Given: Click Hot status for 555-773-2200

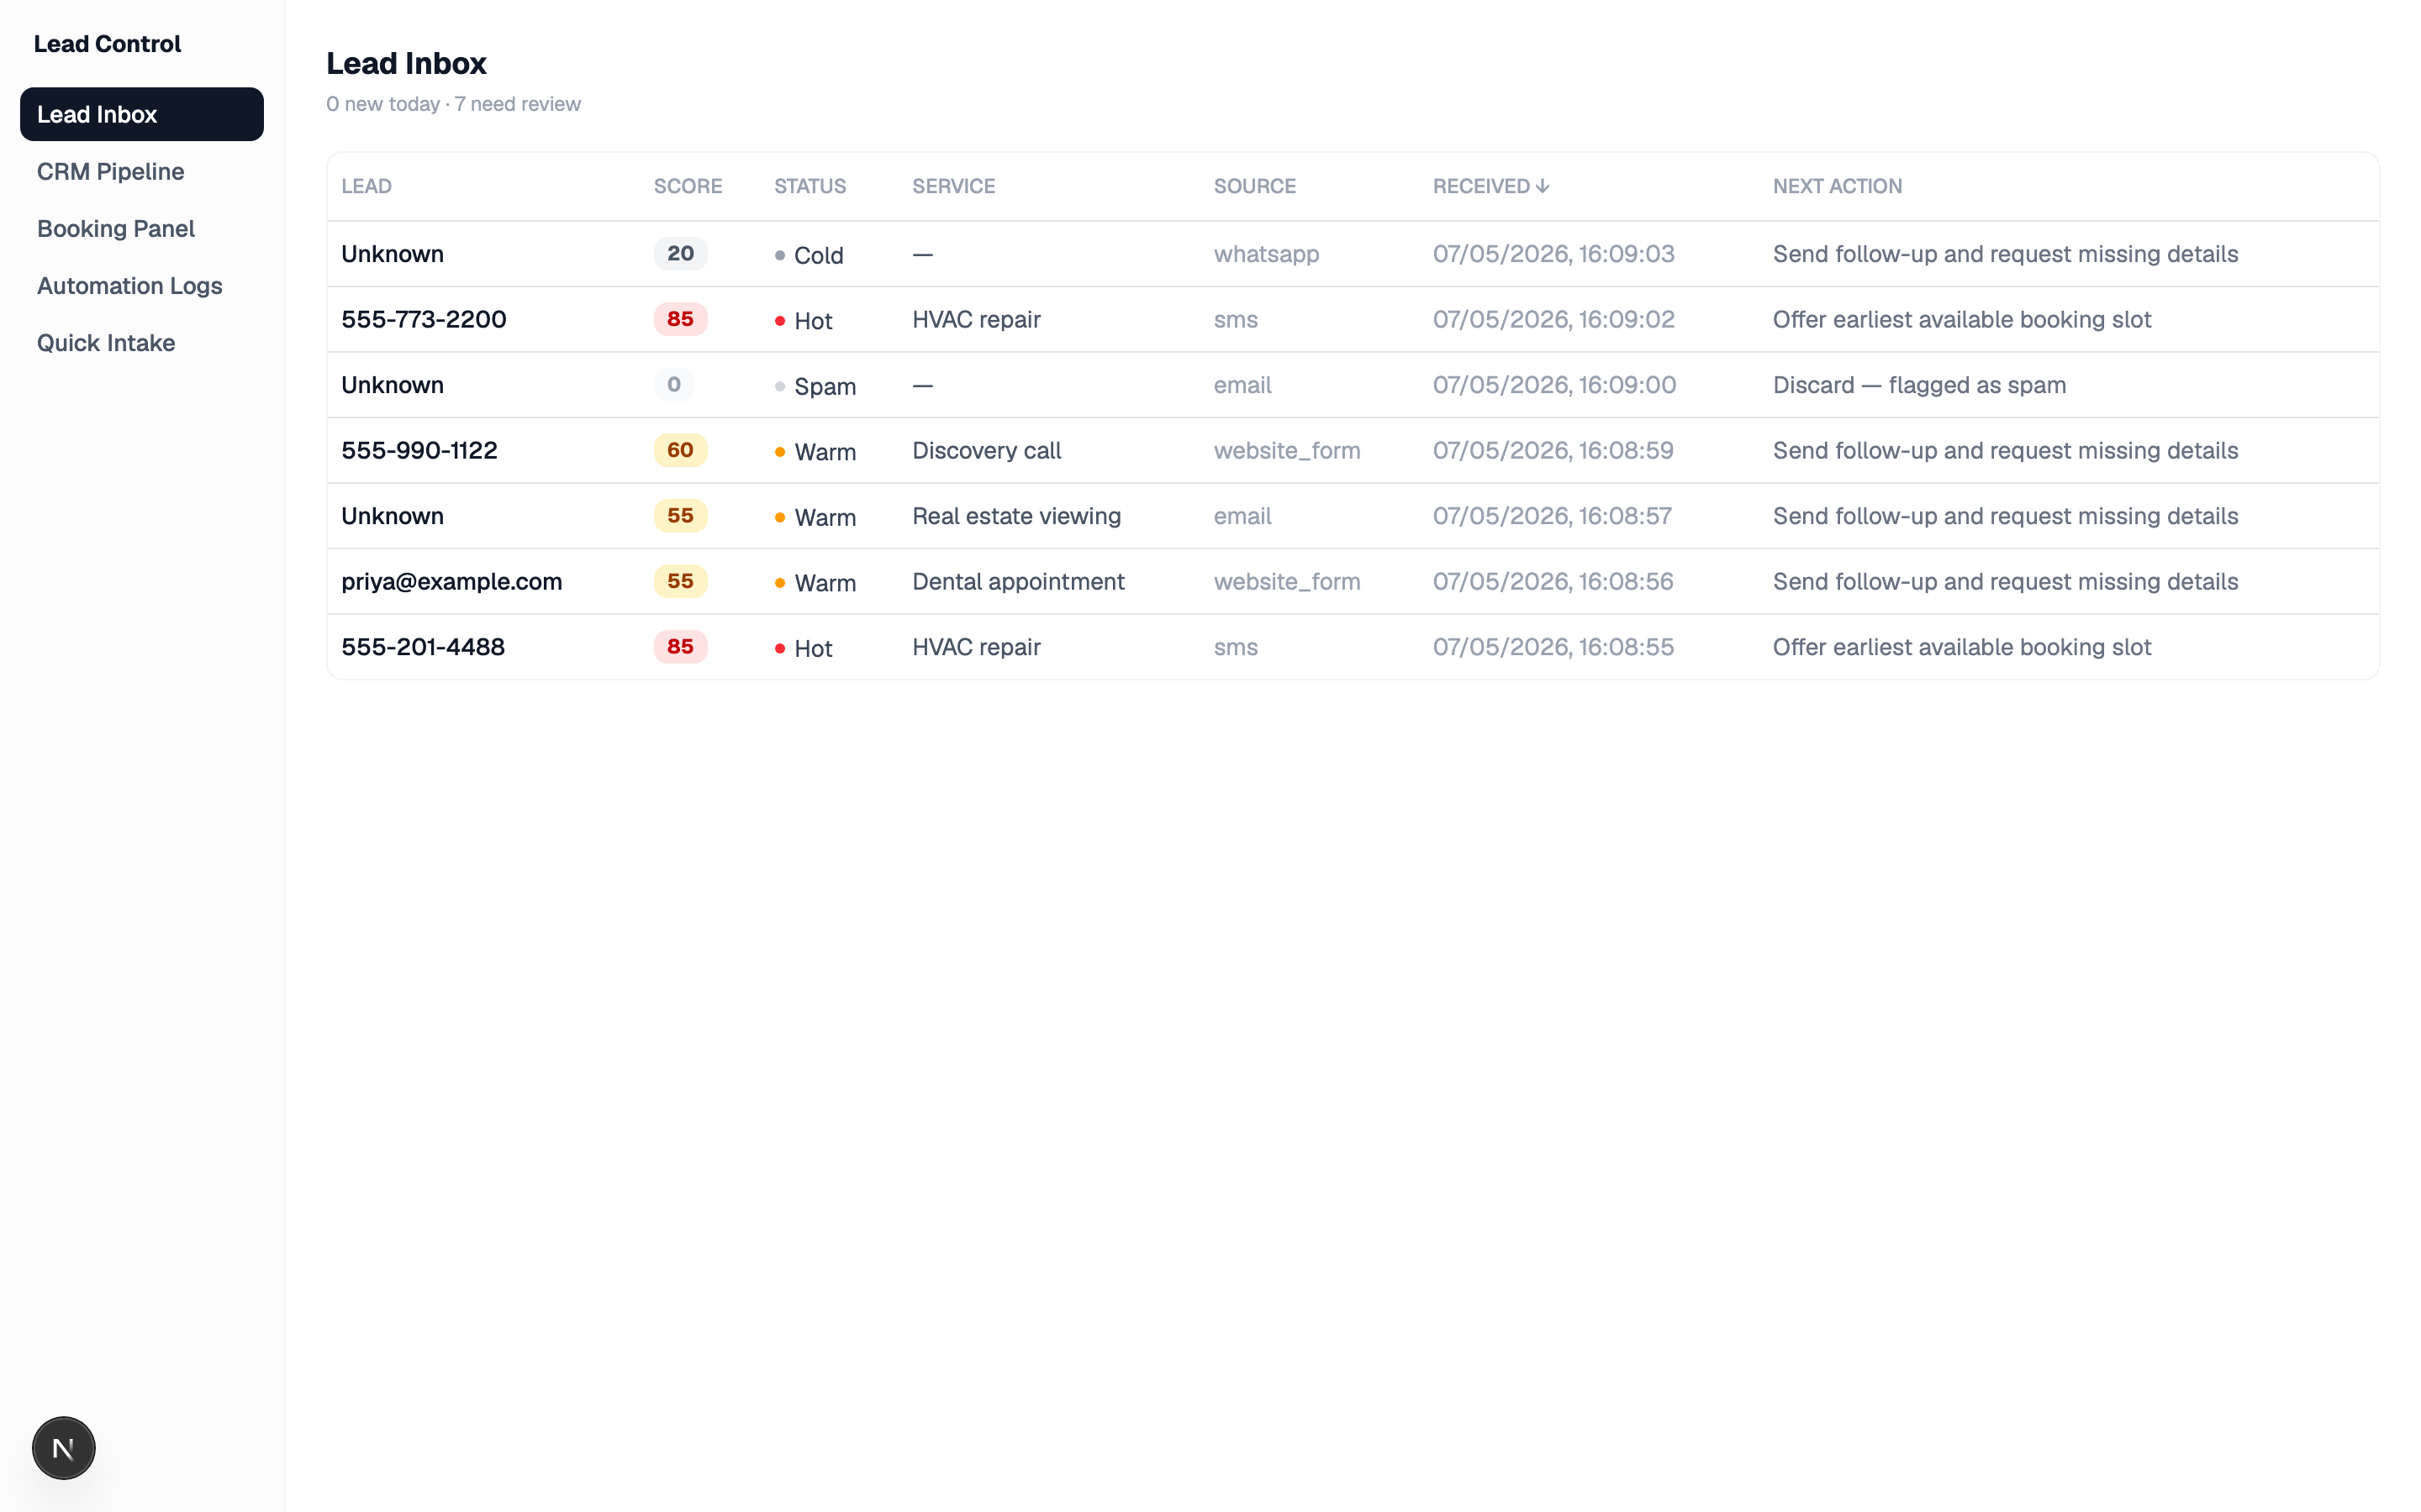Looking at the screenshot, I should pos(804,321).
